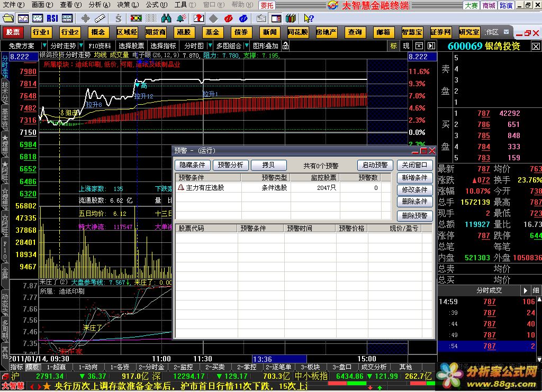Image resolution: width=542 pixels, height=392 pixels.
Task: Click the X box beside 银鸽投资 title
Action: click(536, 46)
